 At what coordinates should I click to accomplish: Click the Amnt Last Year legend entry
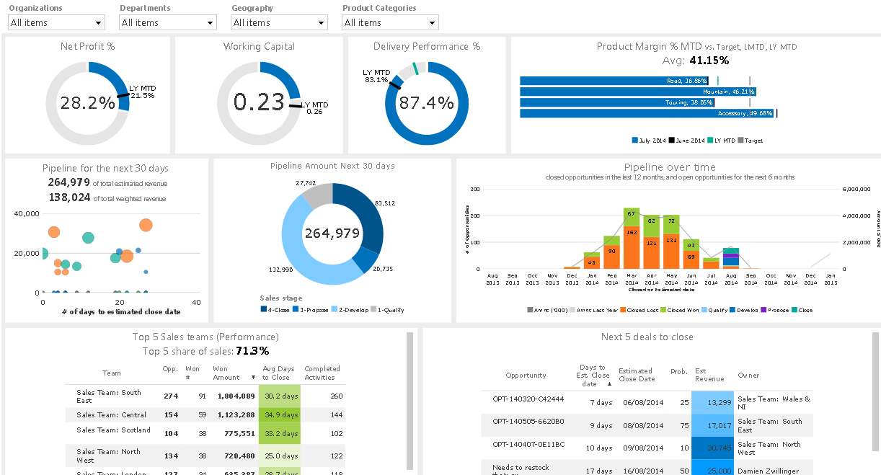(593, 310)
